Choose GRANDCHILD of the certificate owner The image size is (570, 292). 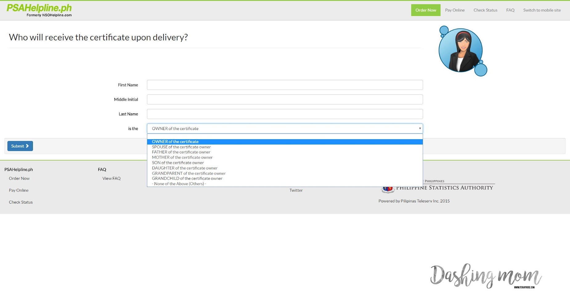tap(285, 179)
